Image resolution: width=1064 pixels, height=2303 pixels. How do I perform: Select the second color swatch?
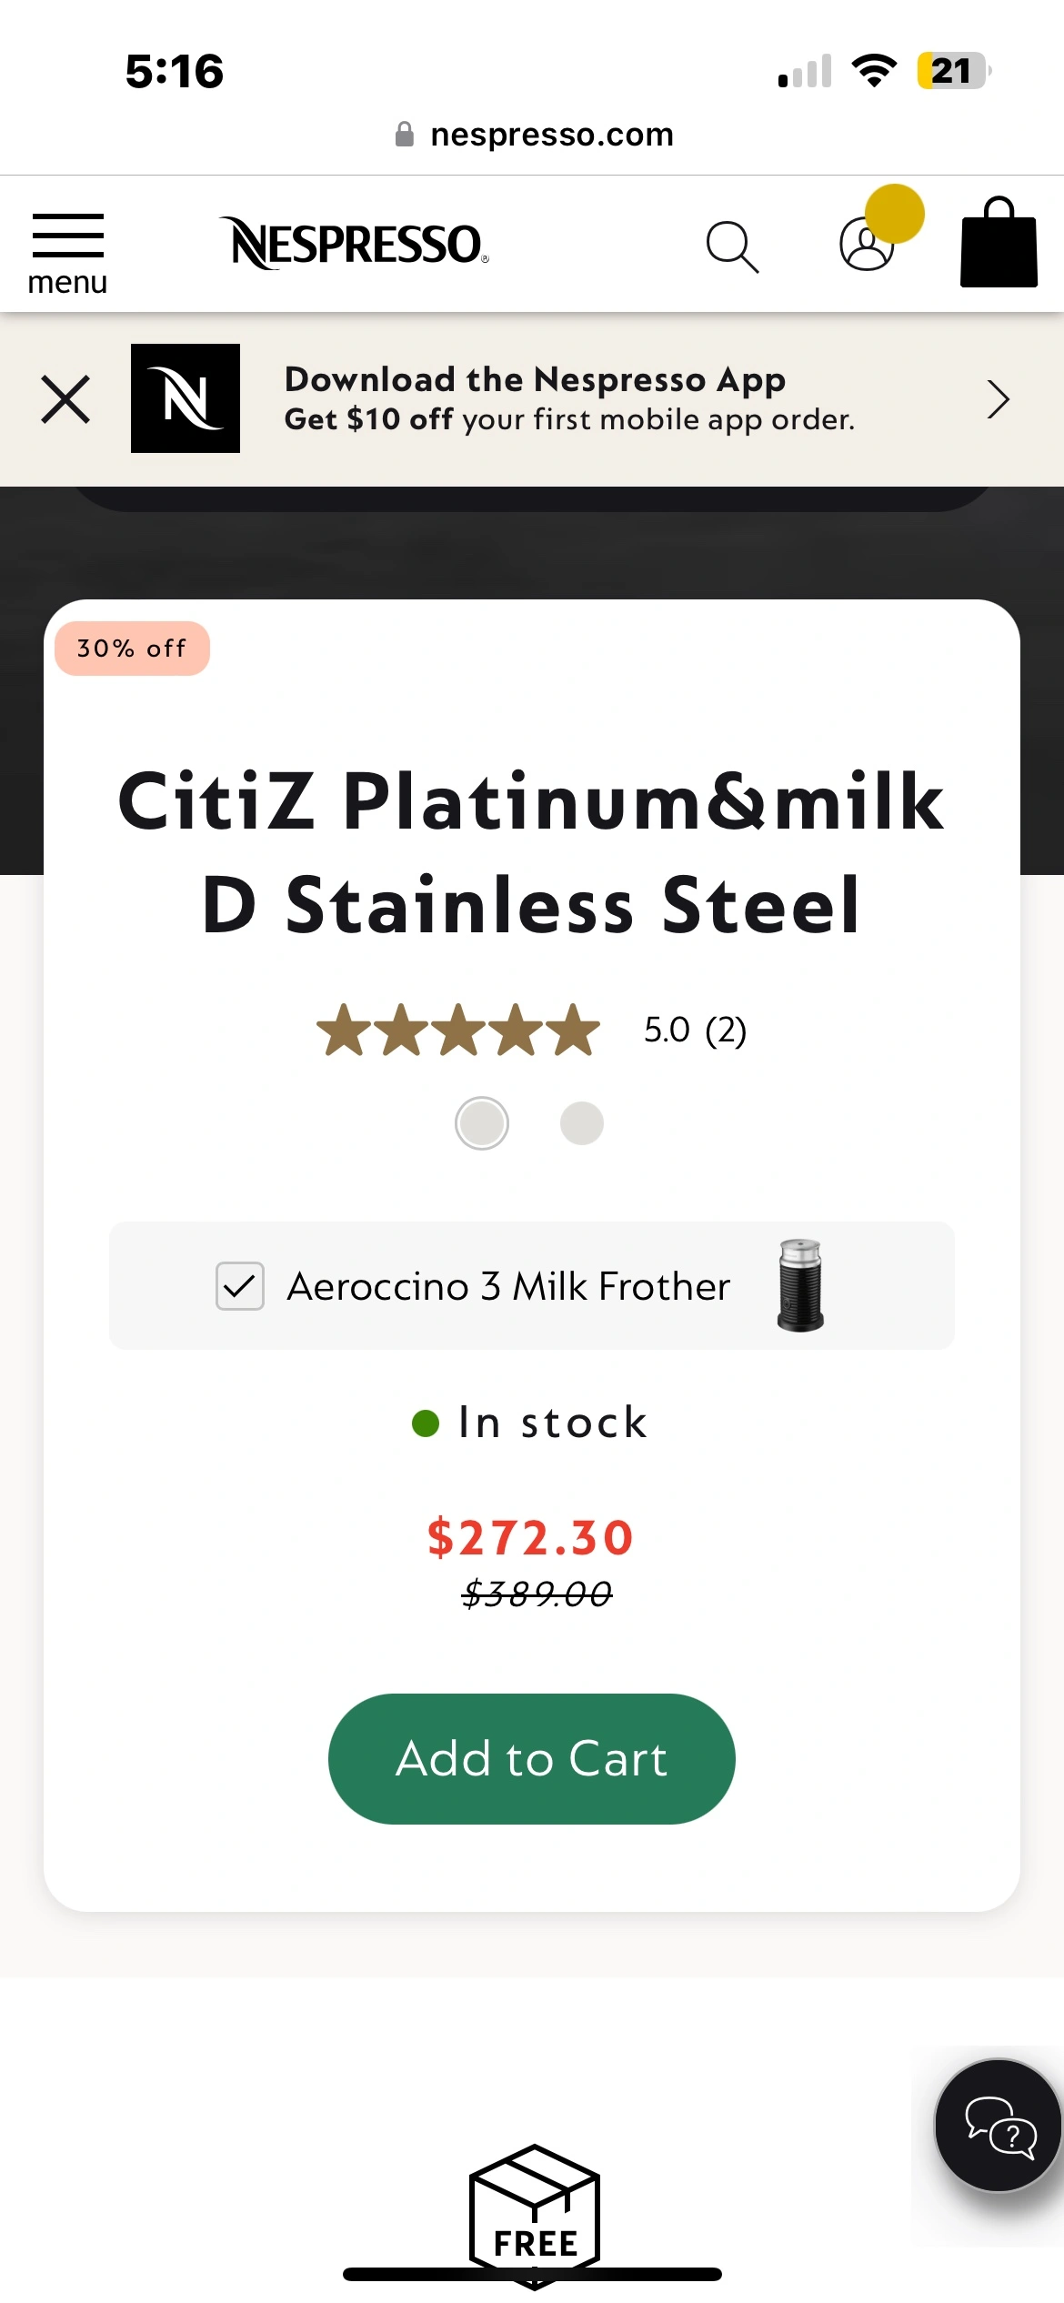tap(582, 1123)
